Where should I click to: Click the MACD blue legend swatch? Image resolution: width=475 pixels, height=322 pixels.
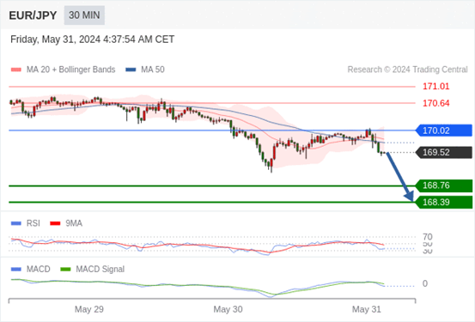tap(16, 270)
